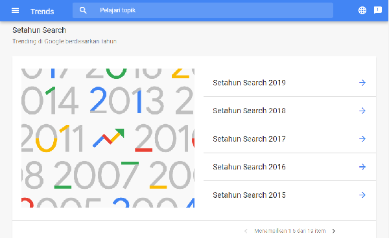Viewport: 389px width, 238px height.
Task: Click arrow next to Setahun Search 2018
Action: click(x=362, y=111)
